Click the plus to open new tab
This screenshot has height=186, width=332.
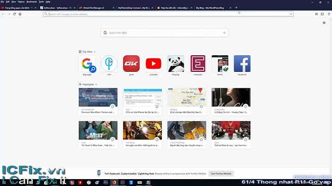click(236, 8)
